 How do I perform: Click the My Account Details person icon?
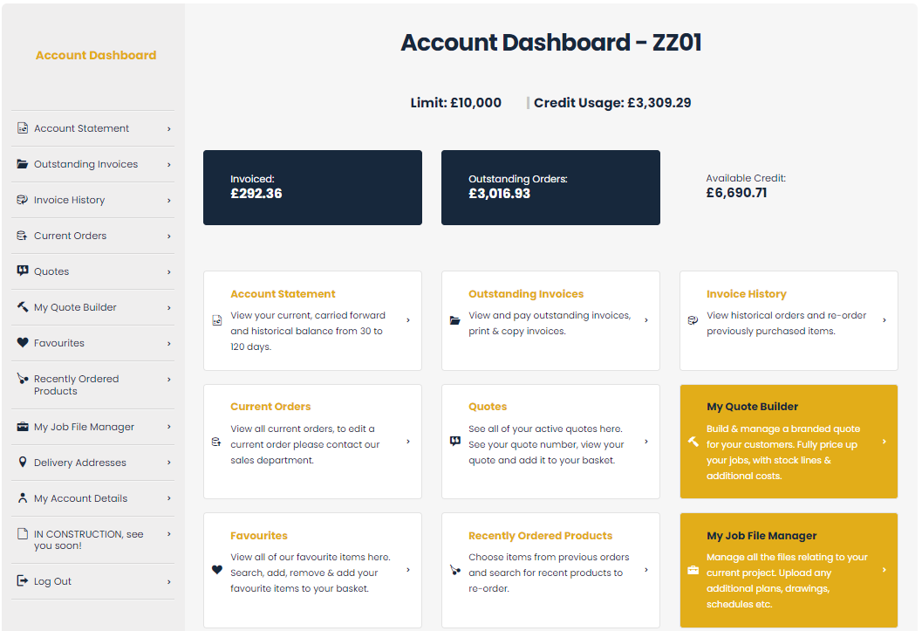click(x=23, y=498)
